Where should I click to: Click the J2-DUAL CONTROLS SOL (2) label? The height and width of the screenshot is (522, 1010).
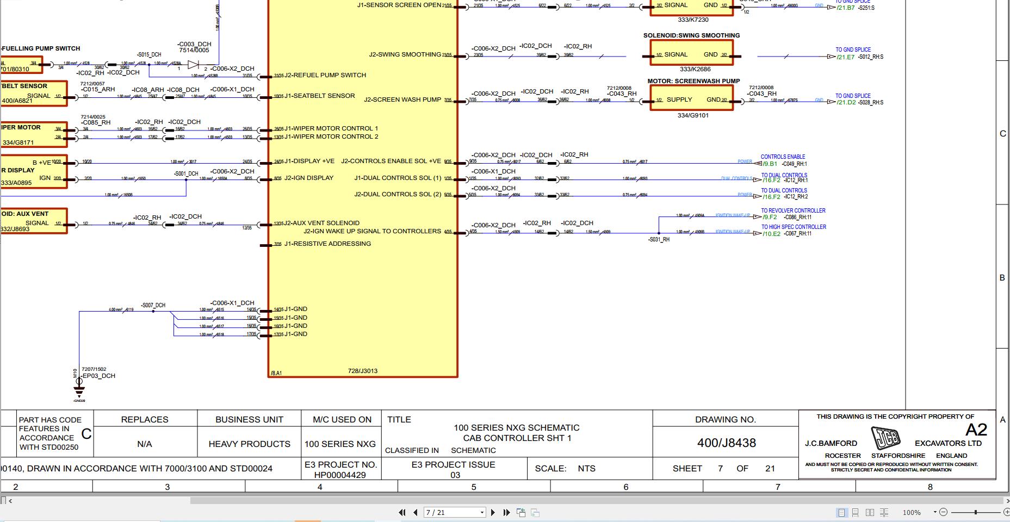[398, 194]
